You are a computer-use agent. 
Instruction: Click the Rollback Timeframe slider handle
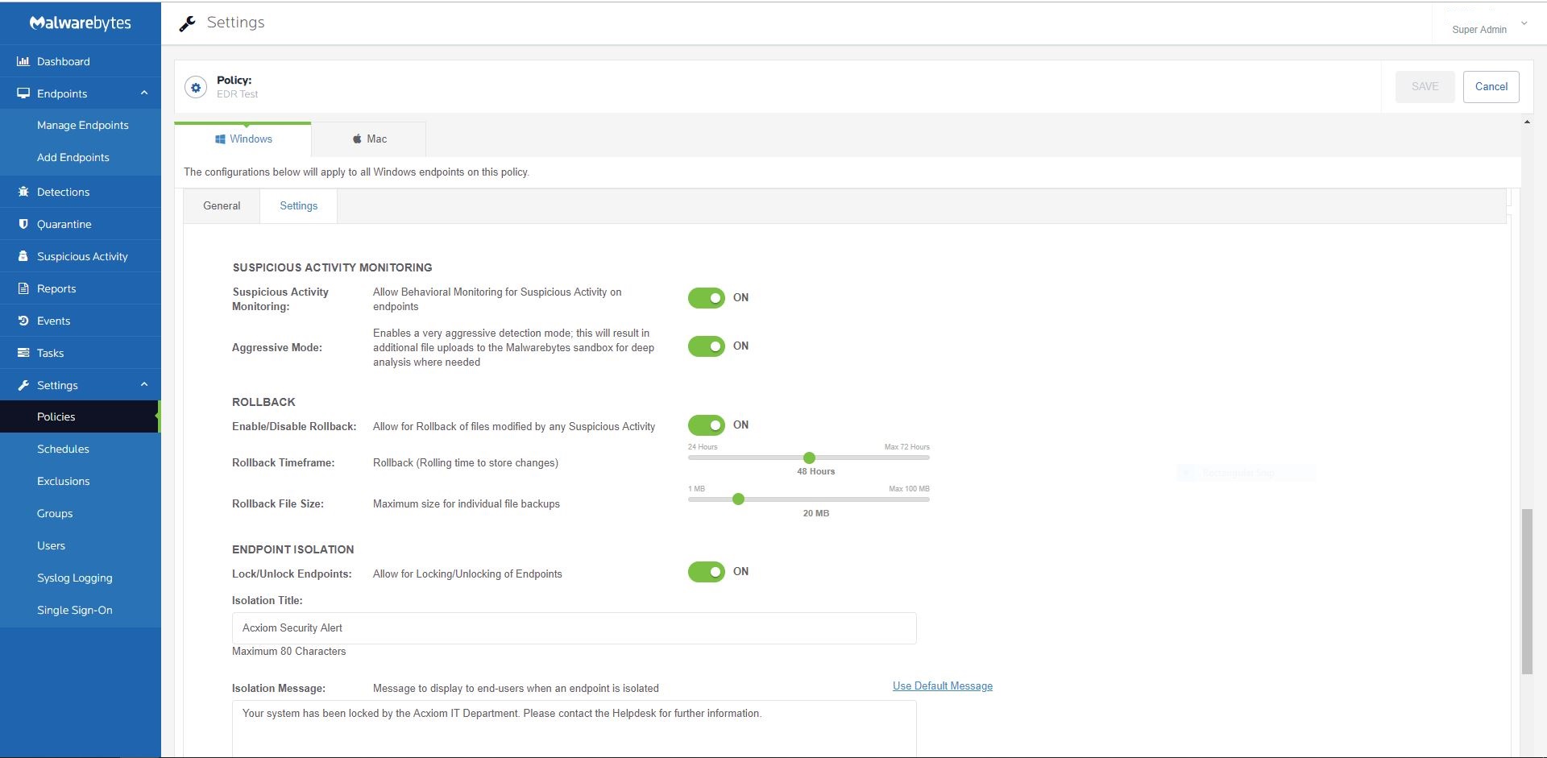point(809,458)
